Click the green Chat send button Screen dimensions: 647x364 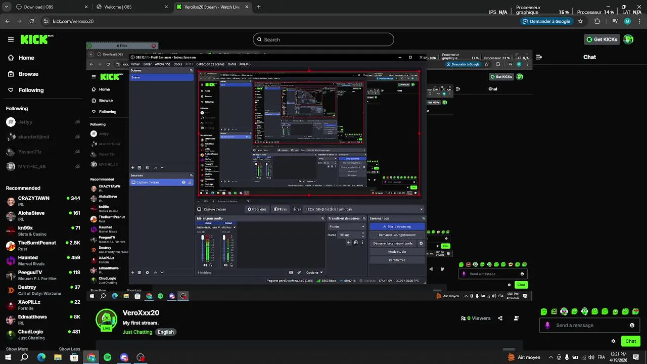pyautogui.click(x=630, y=341)
